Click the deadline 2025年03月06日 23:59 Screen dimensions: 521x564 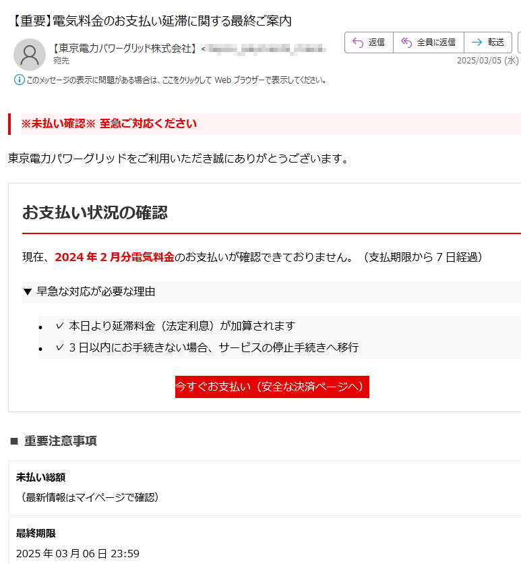(x=78, y=554)
